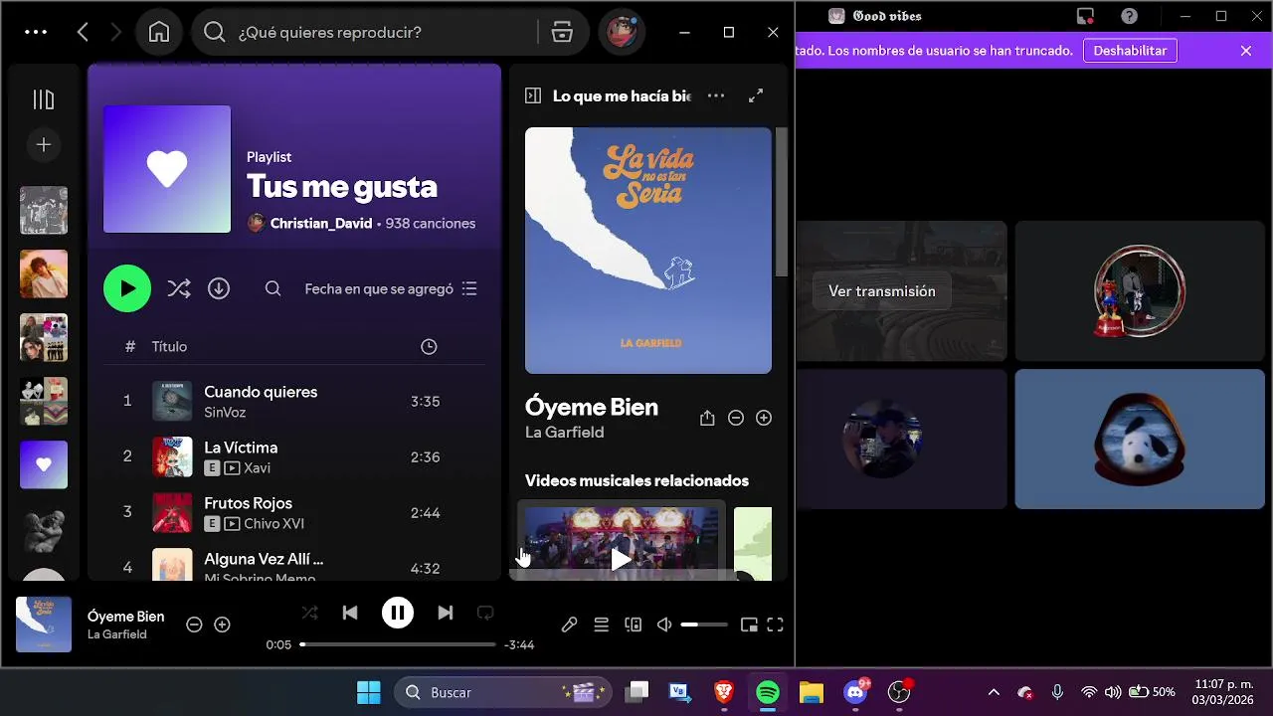The width and height of the screenshot is (1273, 716).
Task: Open La Garfield artist link in panel
Action: tap(565, 433)
